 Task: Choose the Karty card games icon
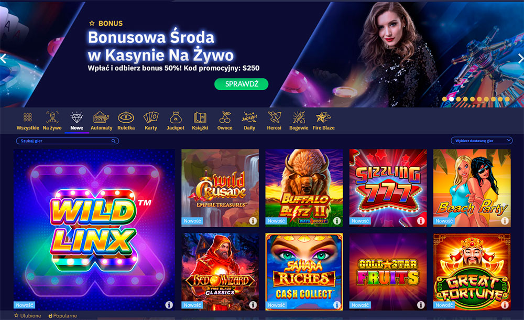(151, 121)
